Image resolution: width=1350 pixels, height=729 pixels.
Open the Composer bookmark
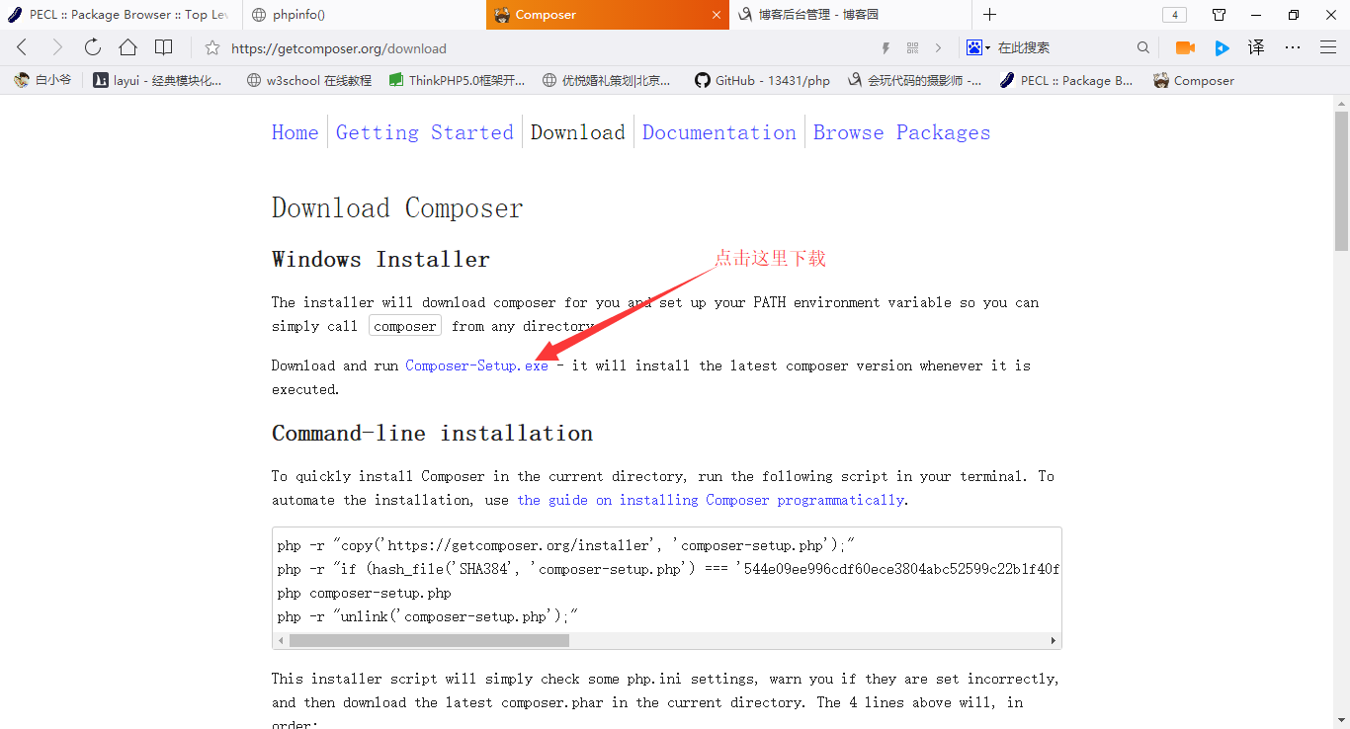pyautogui.click(x=1194, y=81)
